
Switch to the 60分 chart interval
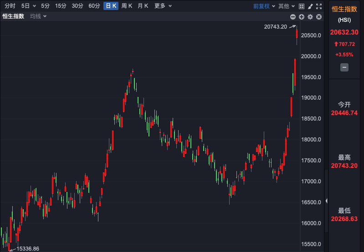pos(94,6)
